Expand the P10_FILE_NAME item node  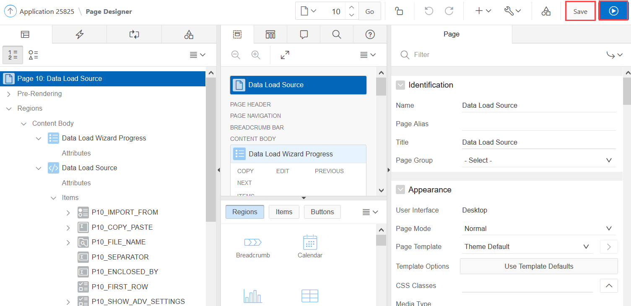point(68,242)
